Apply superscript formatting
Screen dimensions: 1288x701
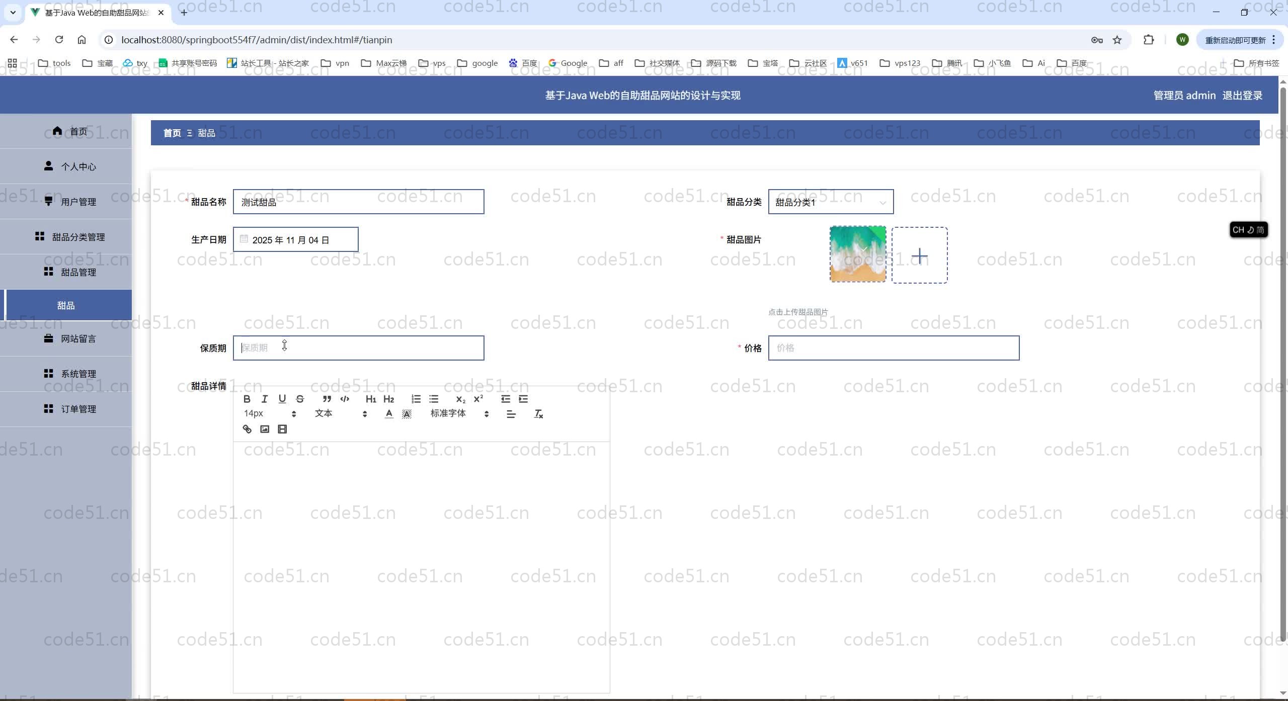click(478, 399)
